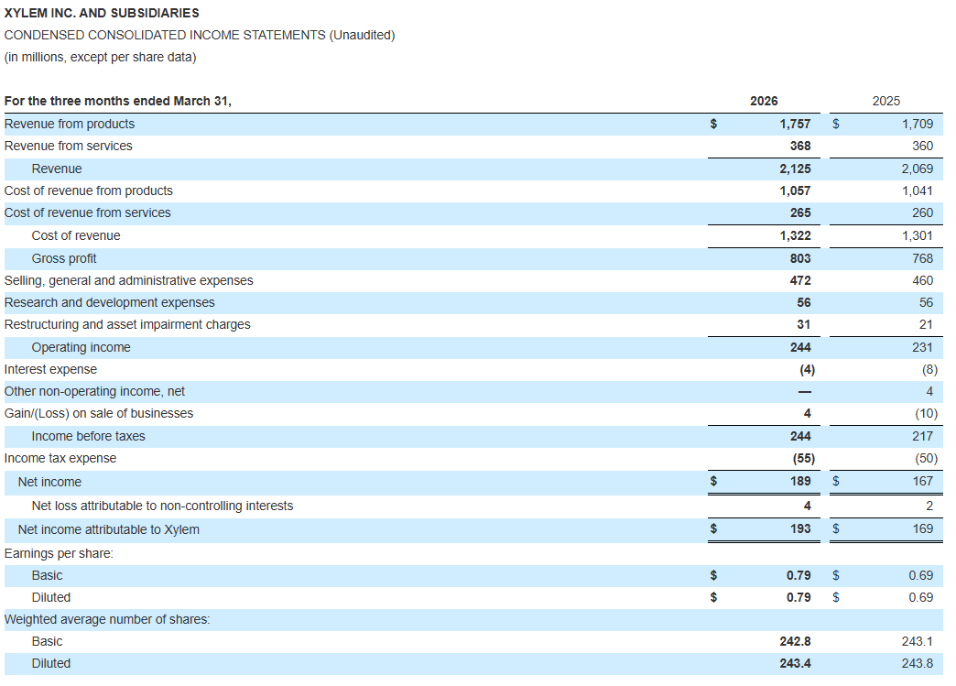
Task: Click the 1,041 cost value
Action: (x=918, y=191)
